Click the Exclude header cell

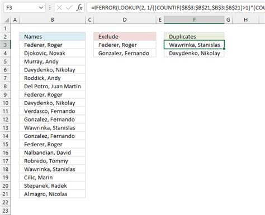(x=125, y=36)
